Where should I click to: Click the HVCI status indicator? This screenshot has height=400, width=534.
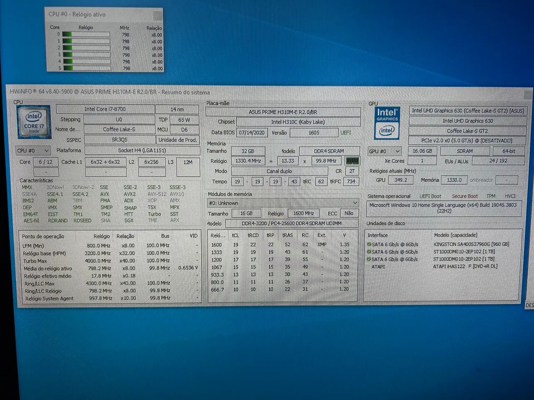tap(510, 196)
